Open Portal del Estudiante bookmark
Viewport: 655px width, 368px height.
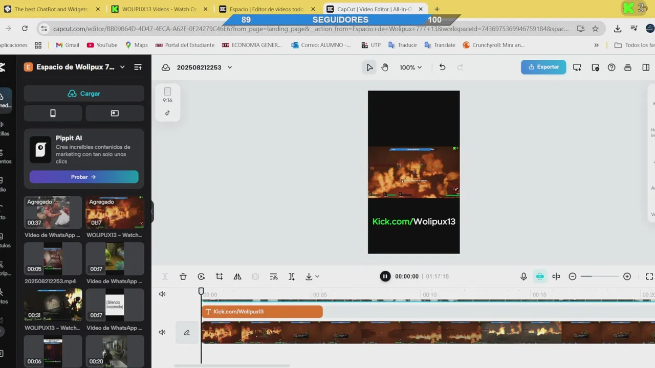[185, 45]
